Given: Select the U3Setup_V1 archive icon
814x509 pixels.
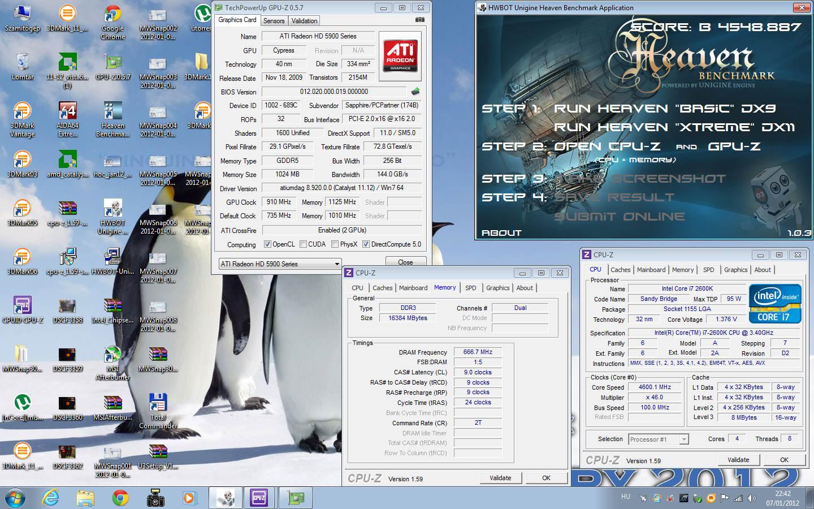Looking at the screenshot, I should 158,456.
